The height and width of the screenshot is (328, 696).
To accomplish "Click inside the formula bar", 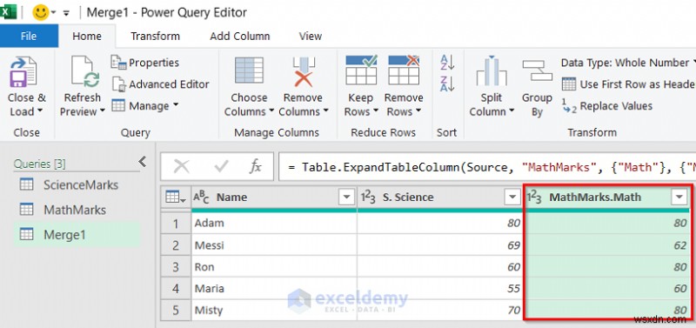I will (x=487, y=167).
